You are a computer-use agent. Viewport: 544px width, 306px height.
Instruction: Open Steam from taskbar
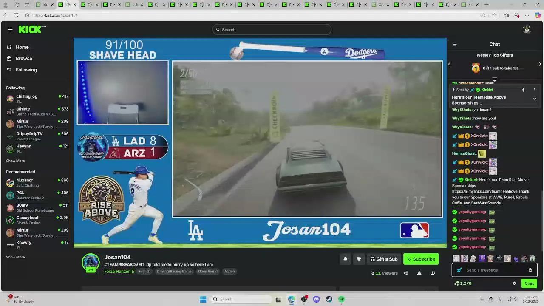point(329,299)
